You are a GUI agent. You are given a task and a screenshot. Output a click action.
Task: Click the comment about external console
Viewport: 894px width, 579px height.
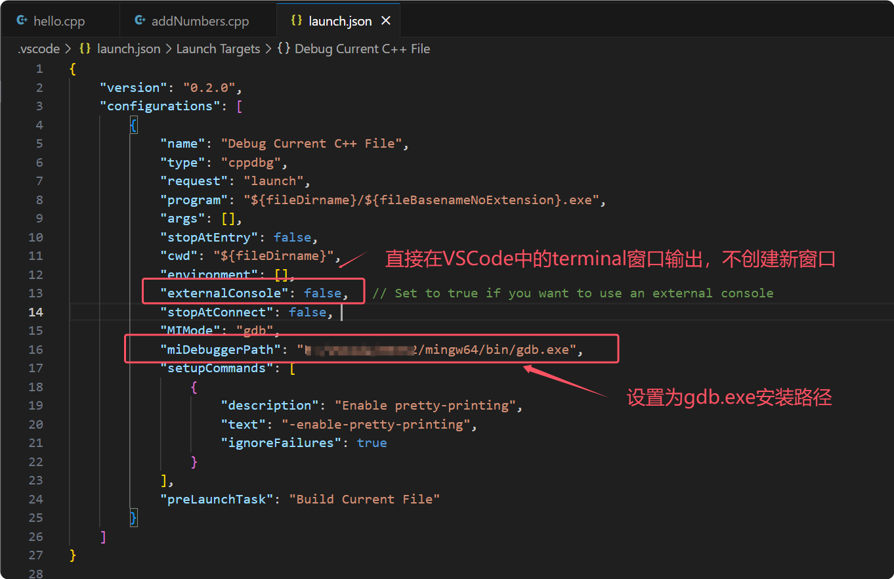point(573,293)
